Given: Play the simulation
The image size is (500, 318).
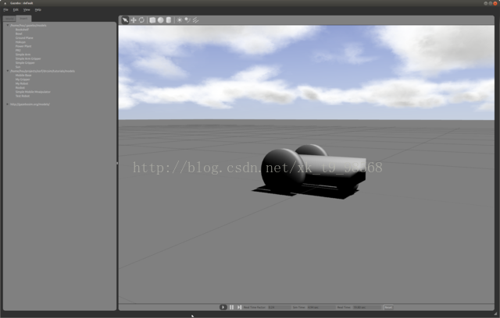Looking at the screenshot, I should click(x=223, y=307).
